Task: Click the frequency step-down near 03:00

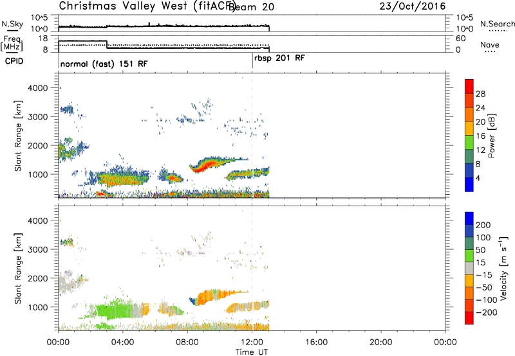Action: pyautogui.click(x=107, y=44)
